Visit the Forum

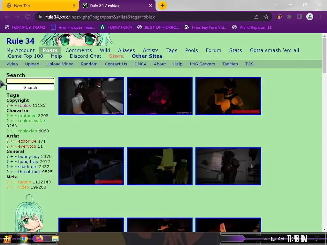pos(213,50)
